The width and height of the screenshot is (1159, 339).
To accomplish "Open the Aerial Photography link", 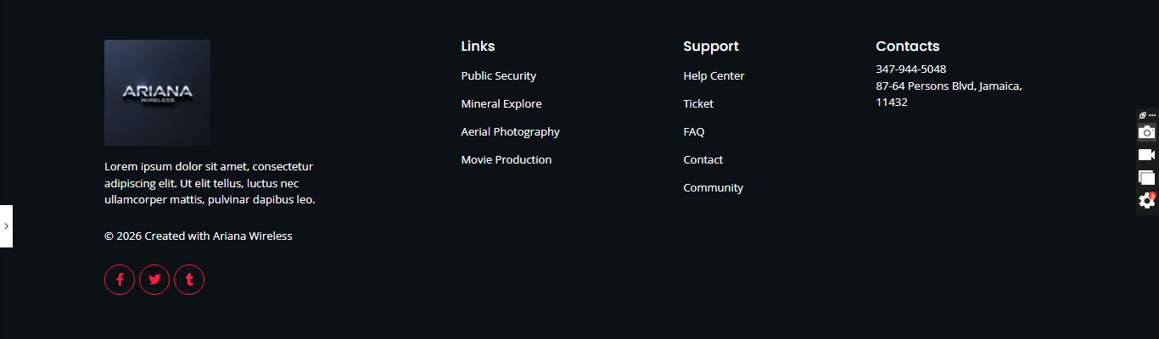I will pos(510,132).
